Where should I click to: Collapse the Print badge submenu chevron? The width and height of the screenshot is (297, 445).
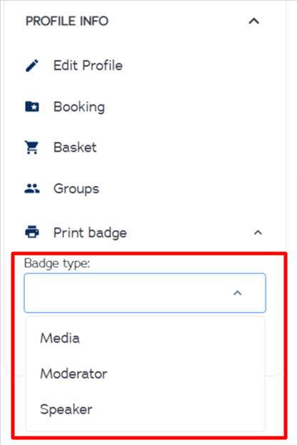click(x=258, y=233)
